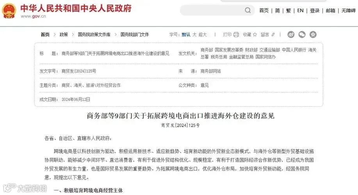The width and height of the screenshot is (358, 195).
Task: Open 国务院部门文件 breadcrumb
Action: pos(135,34)
